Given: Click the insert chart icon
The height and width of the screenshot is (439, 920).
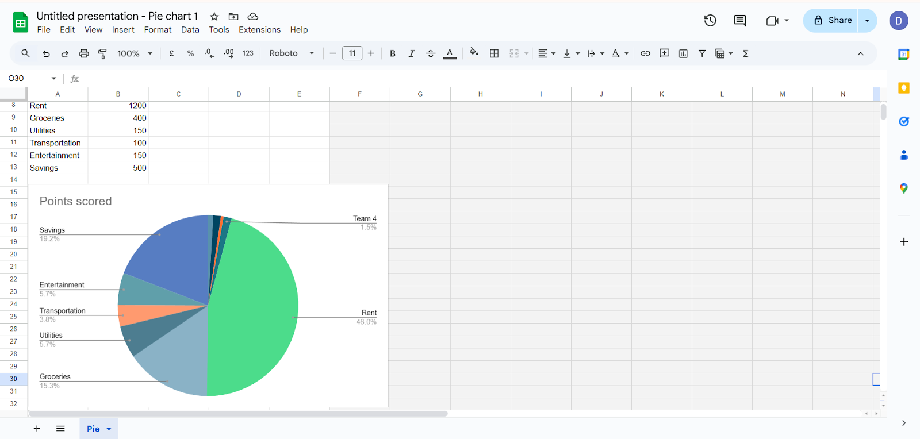Looking at the screenshot, I should (x=683, y=53).
